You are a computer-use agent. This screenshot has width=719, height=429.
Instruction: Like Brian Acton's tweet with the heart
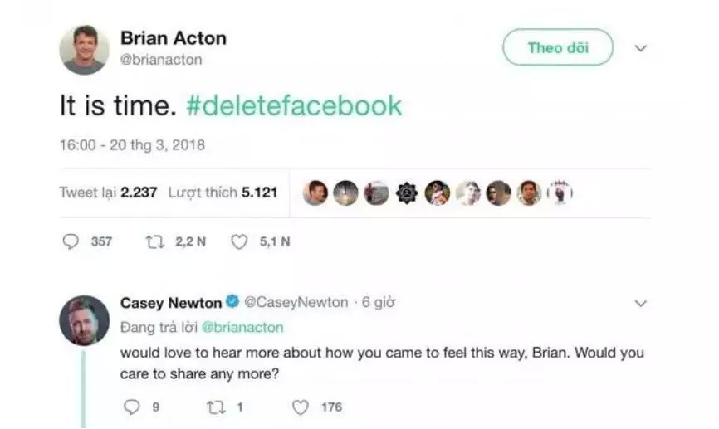239,241
